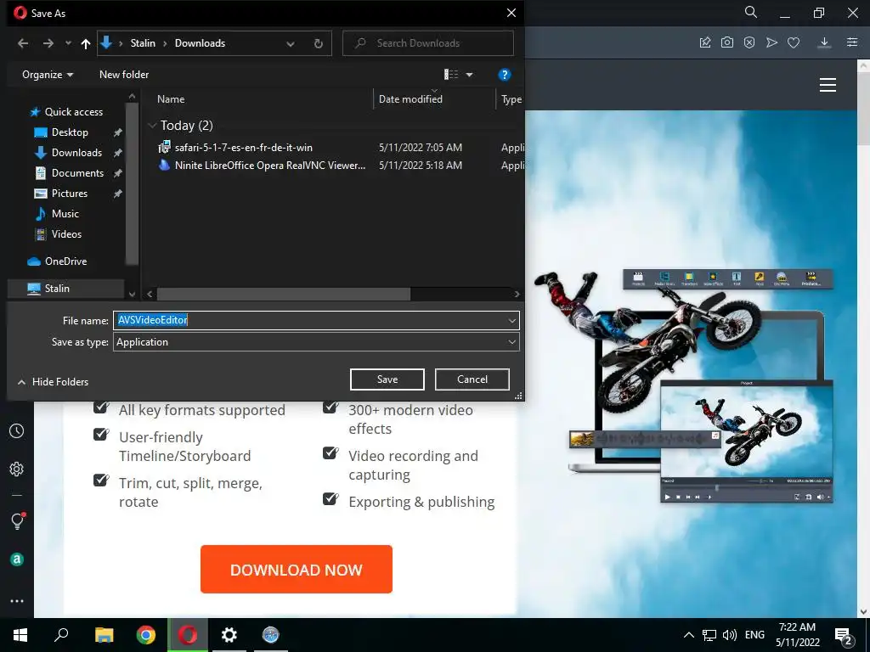Open Opera easy setup sliders icon
Screen dimensions: 870x652
tap(852, 42)
